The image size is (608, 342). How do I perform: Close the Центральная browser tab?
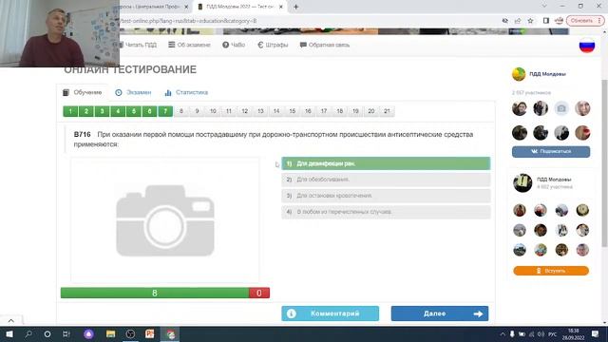186,7
